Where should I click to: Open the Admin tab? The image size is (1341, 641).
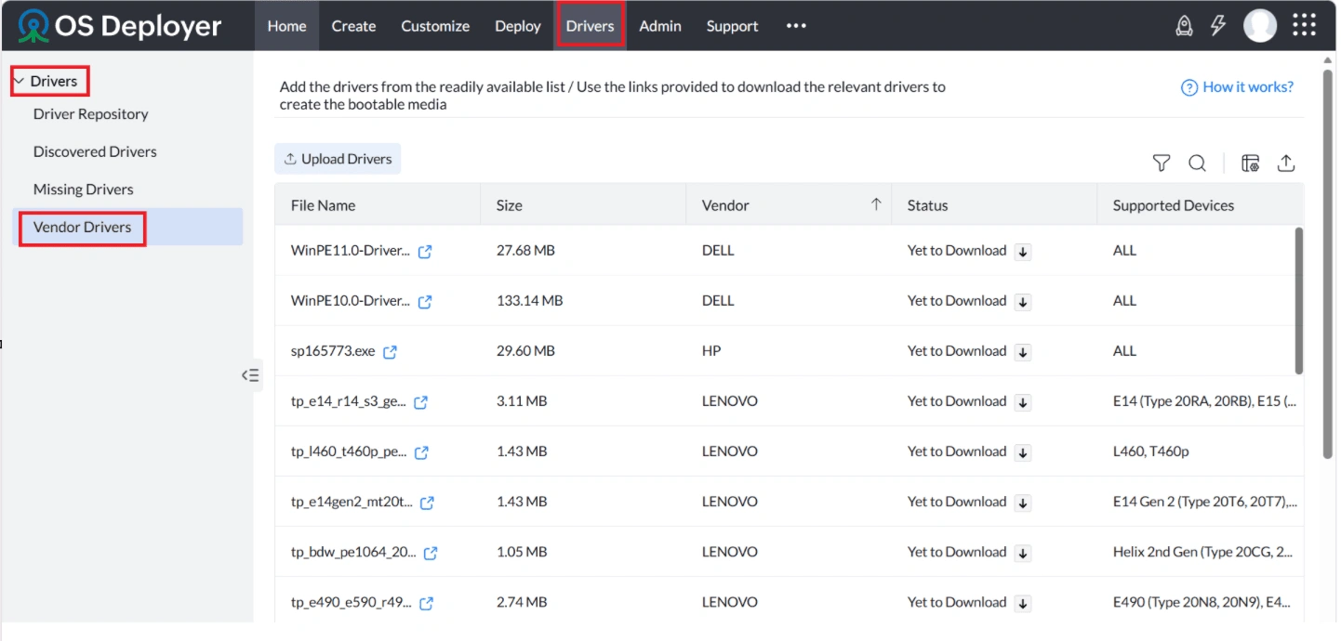(x=660, y=26)
